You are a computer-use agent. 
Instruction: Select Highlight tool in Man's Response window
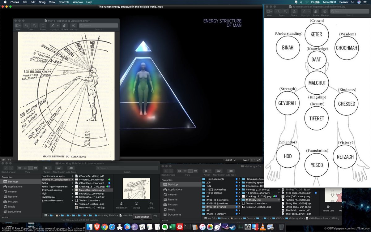coord(53,26)
